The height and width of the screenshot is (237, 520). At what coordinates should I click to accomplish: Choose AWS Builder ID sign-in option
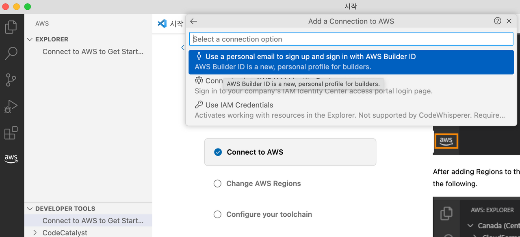tap(351, 62)
